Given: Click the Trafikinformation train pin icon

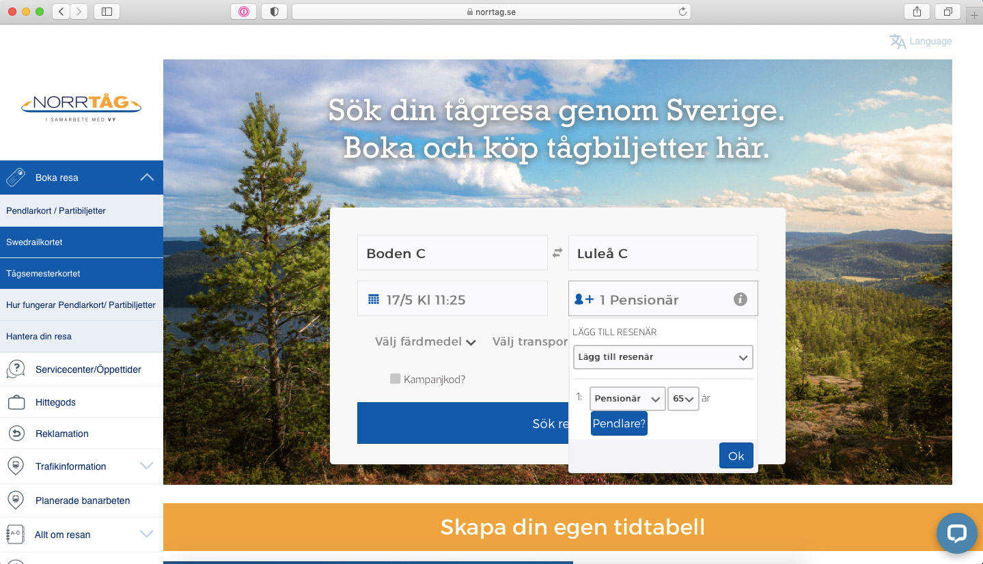Looking at the screenshot, I should pyautogui.click(x=14, y=466).
